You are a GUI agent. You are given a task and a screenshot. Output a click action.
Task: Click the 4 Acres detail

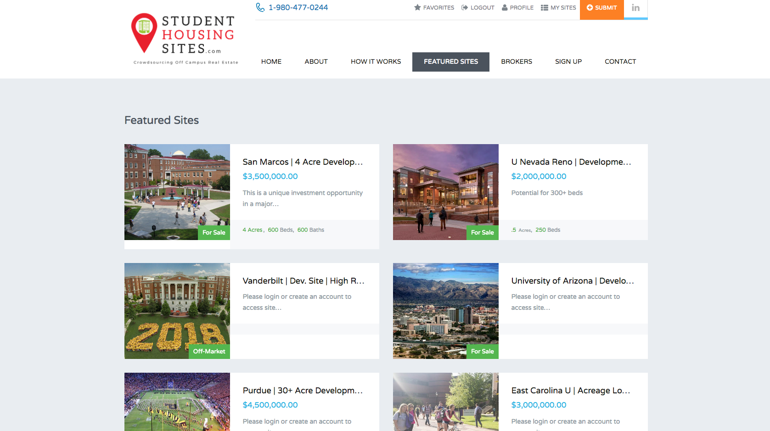[253, 230]
